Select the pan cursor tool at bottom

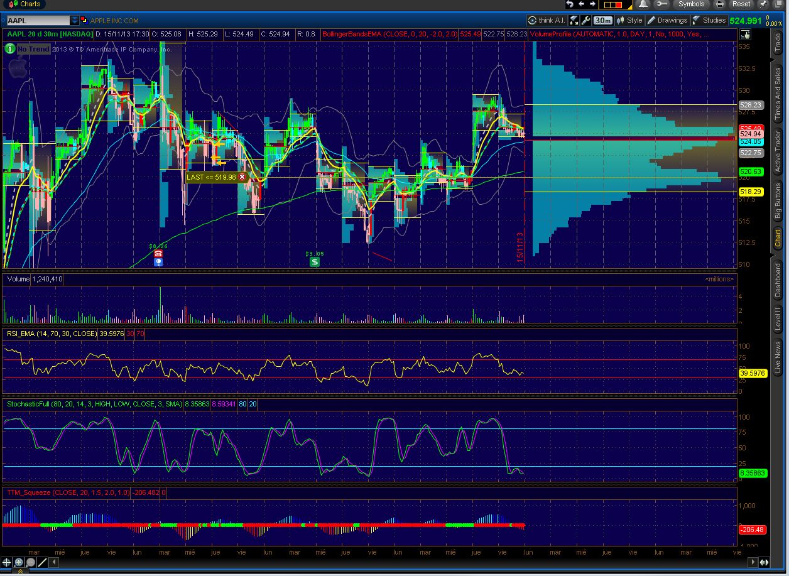pos(19,562)
